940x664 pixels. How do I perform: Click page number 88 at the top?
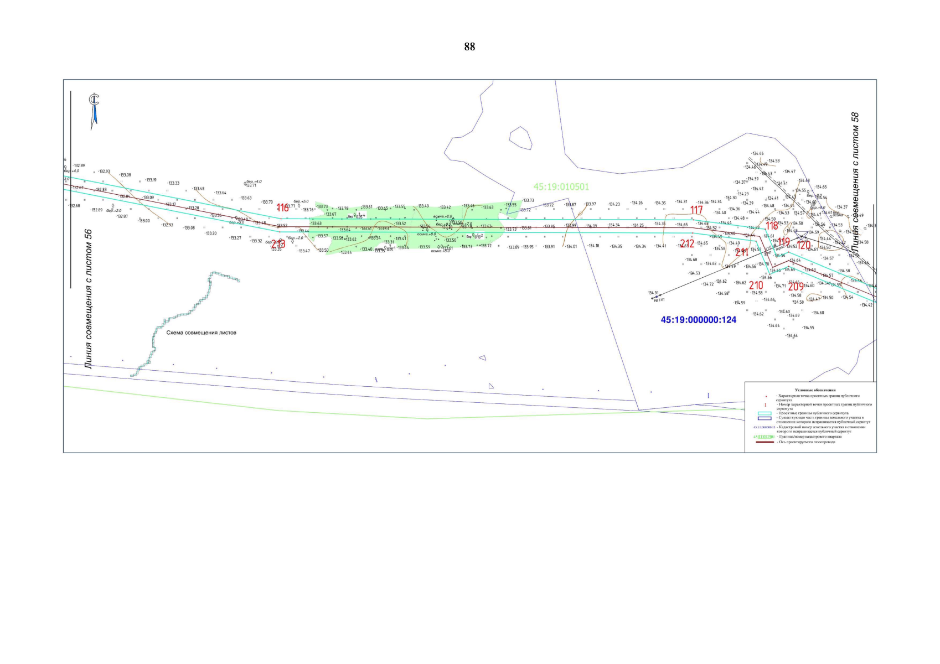click(469, 47)
